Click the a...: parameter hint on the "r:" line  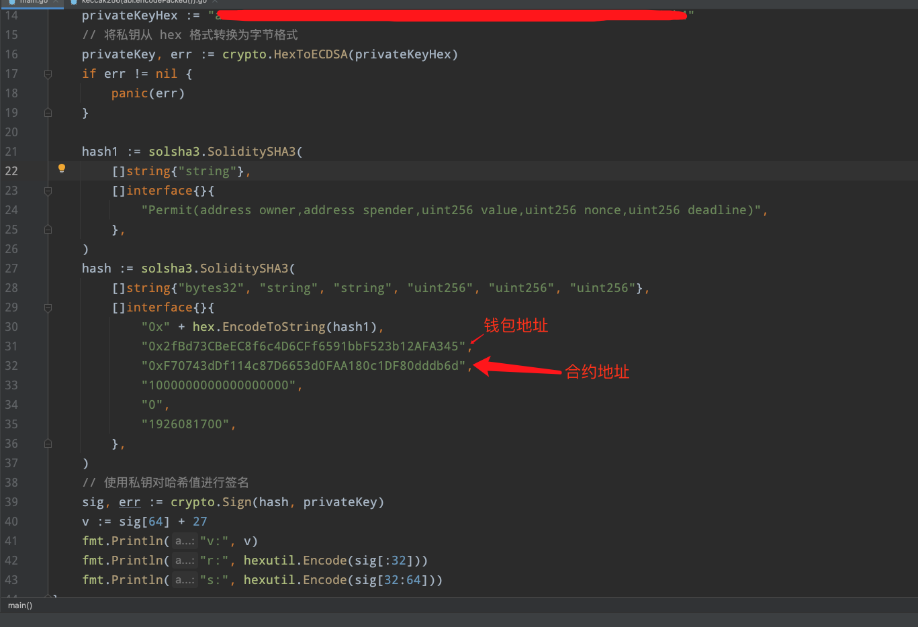pyautogui.click(x=185, y=561)
